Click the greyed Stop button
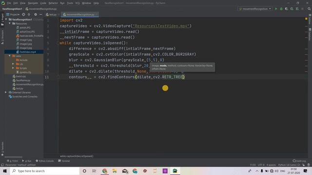This screenshot has width=312, height=175. [302, 9]
